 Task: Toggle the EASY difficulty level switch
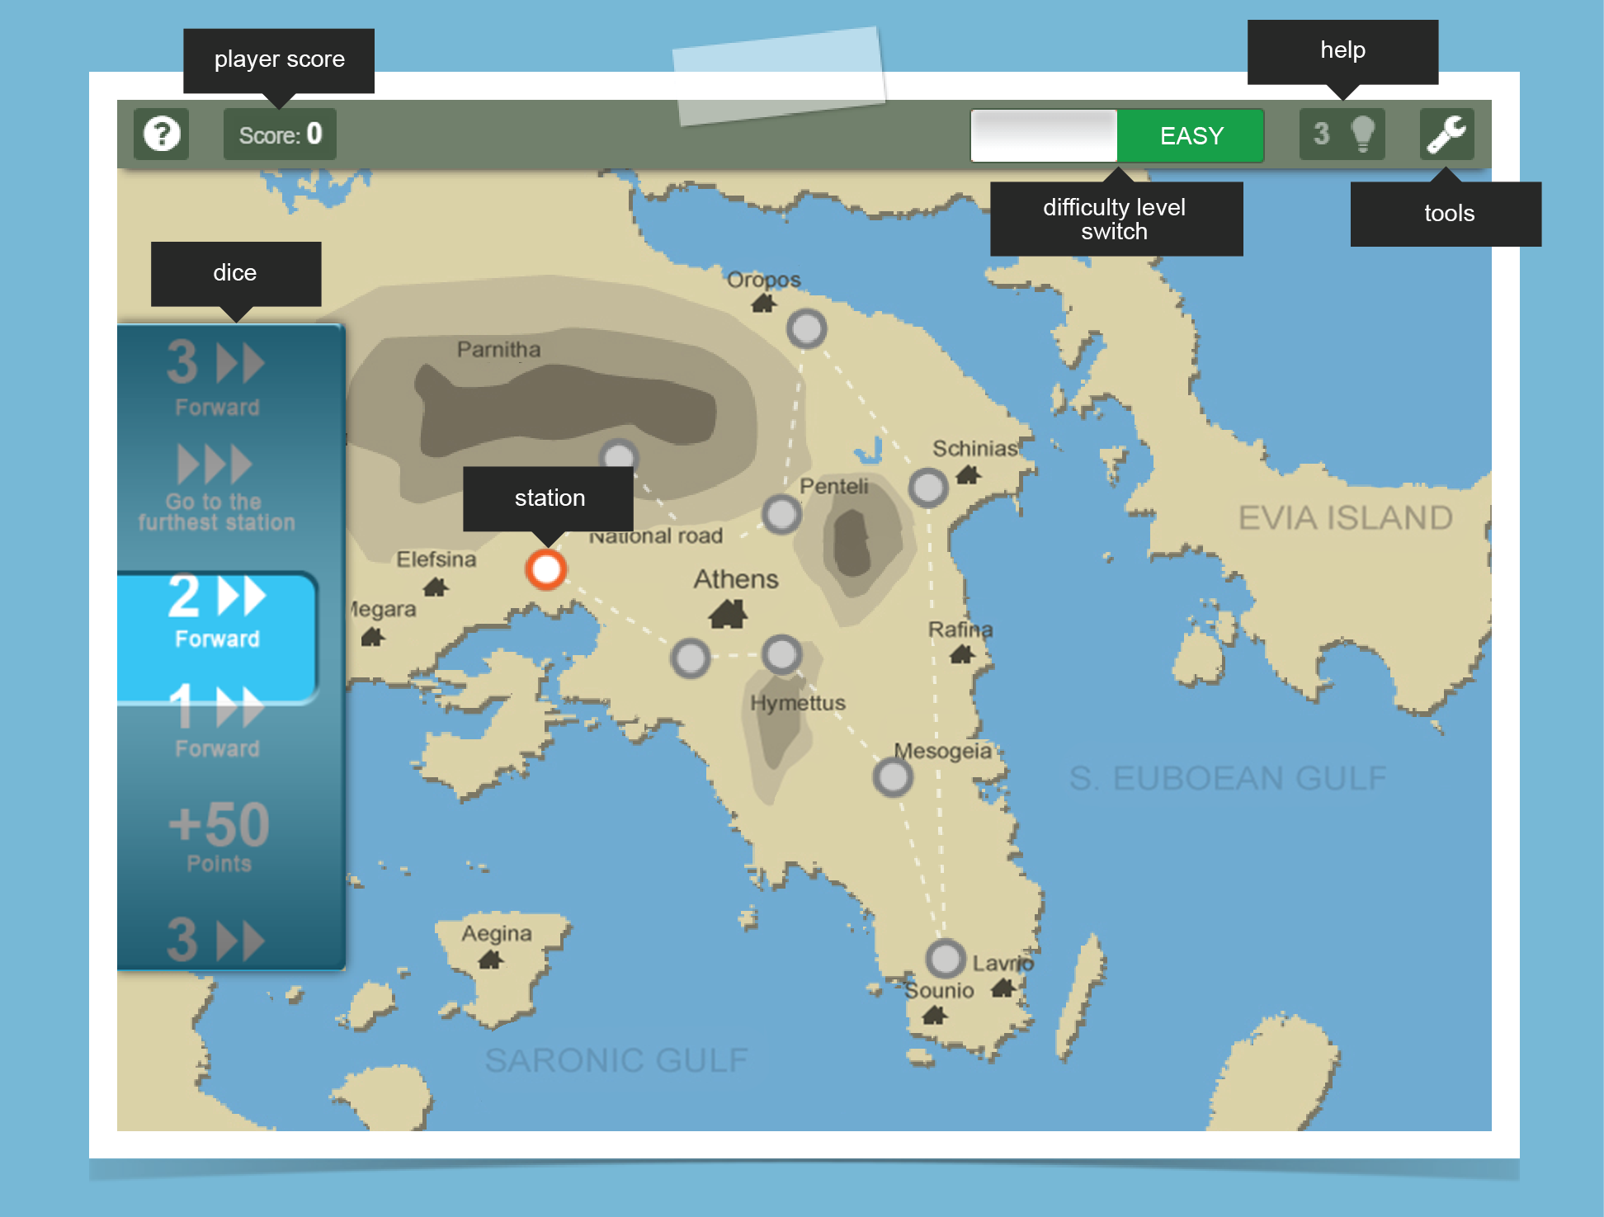1190,135
